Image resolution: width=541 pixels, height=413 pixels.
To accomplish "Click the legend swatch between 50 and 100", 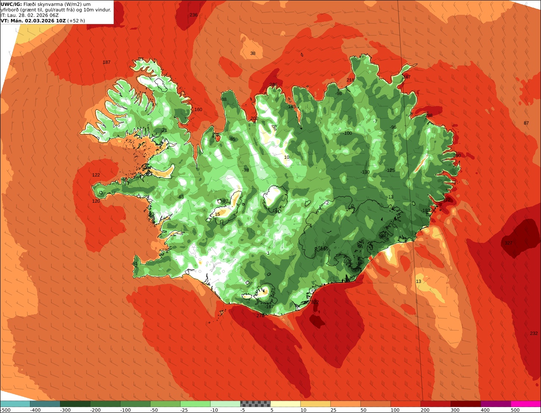I will (375, 404).
